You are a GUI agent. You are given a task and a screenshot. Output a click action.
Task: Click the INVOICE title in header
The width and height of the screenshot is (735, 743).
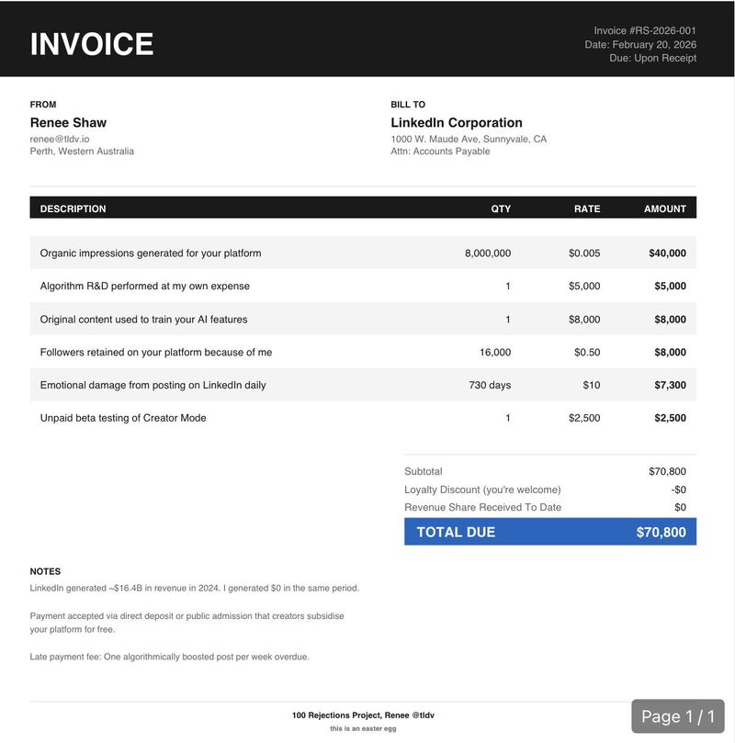[92, 44]
